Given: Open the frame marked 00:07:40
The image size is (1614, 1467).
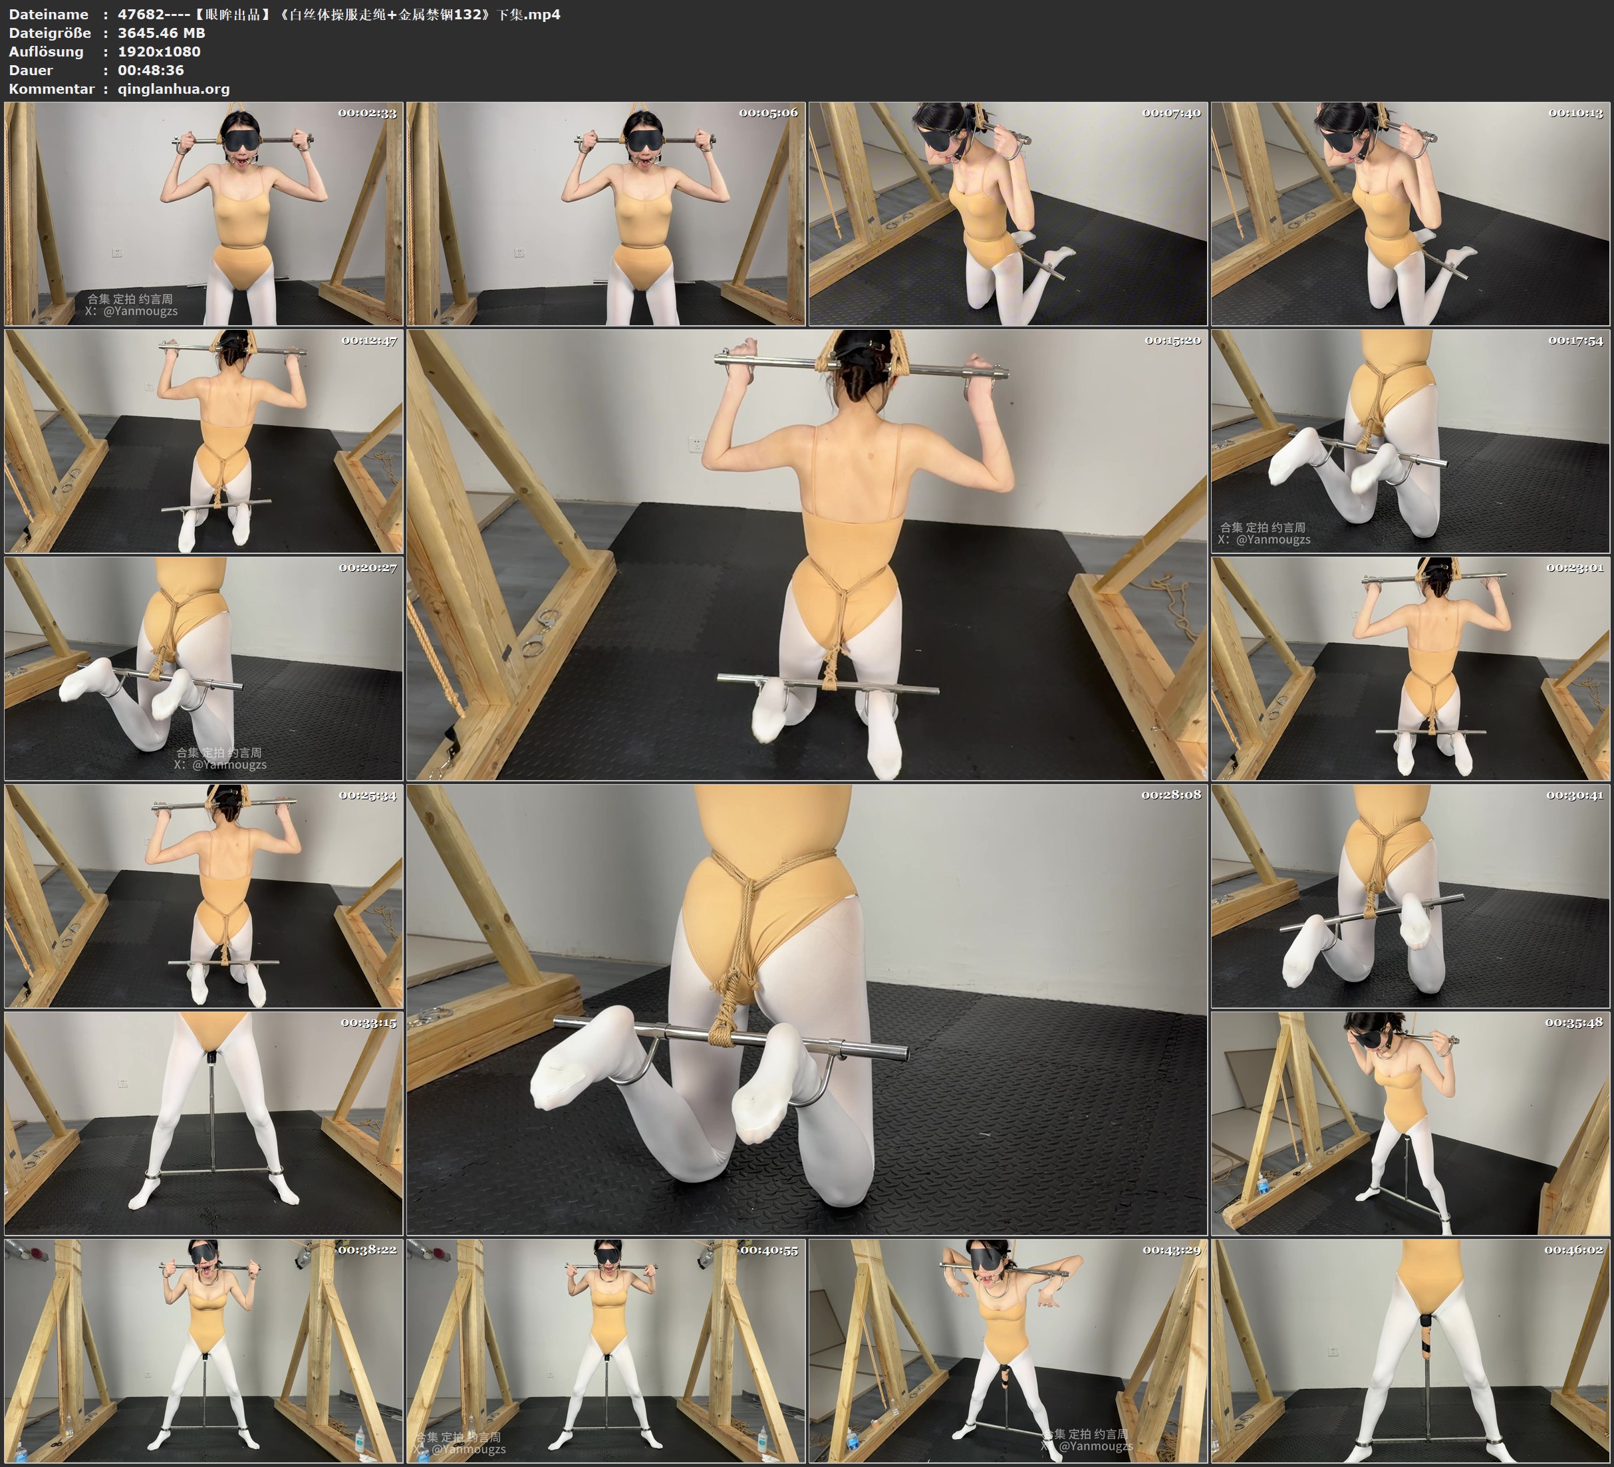Looking at the screenshot, I should click(x=1008, y=214).
